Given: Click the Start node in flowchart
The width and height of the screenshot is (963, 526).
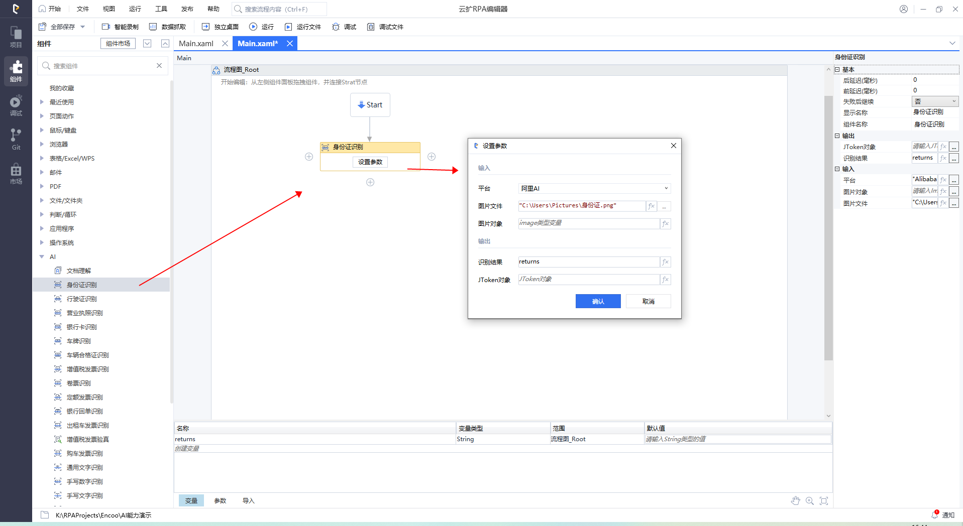Looking at the screenshot, I should tap(370, 105).
